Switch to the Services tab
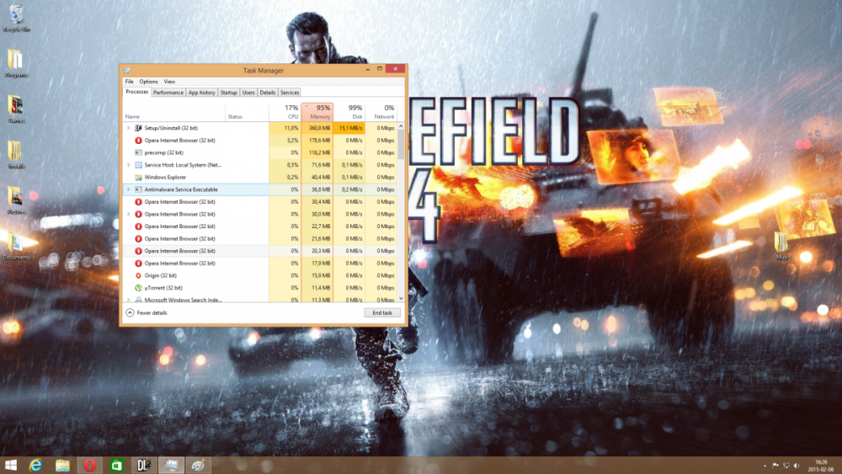The image size is (842, 474). tap(290, 93)
